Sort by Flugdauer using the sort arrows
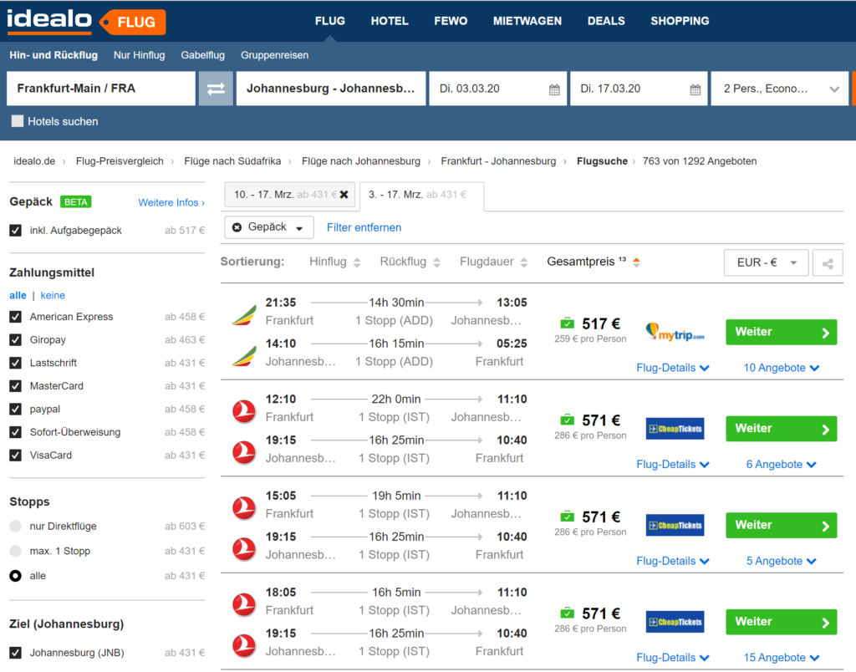 click(x=524, y=262)
